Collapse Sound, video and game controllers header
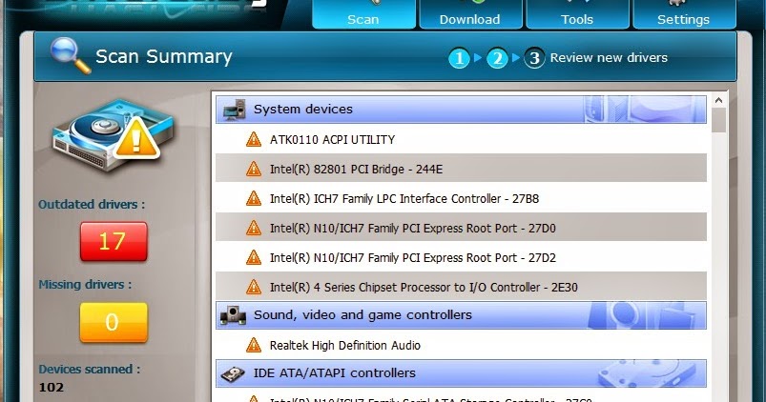Screen dimensions: 766x402 tap(461, 315)
